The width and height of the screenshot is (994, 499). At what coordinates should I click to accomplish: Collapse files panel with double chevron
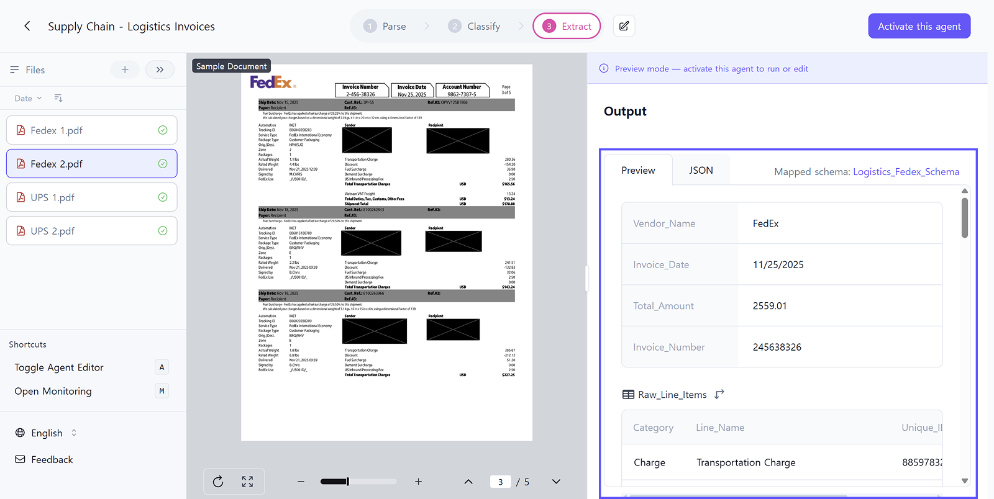point(160,70)
